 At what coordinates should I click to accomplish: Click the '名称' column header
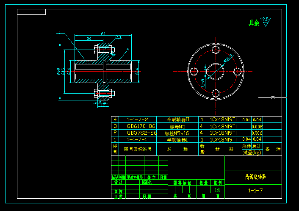177,149
